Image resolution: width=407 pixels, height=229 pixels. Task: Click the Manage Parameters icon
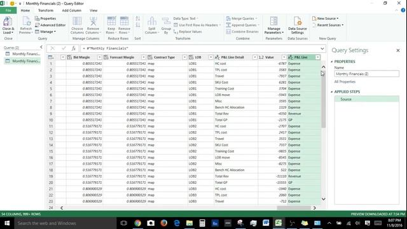[273, 21]
